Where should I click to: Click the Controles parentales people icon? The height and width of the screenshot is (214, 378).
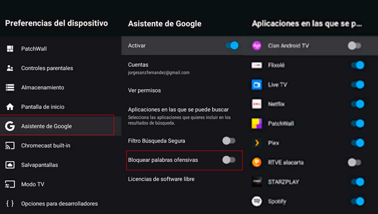point(10,68)
